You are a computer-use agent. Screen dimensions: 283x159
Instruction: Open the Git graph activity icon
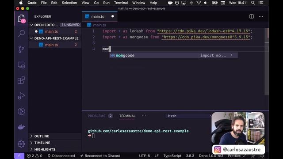(x=21, y=111)
